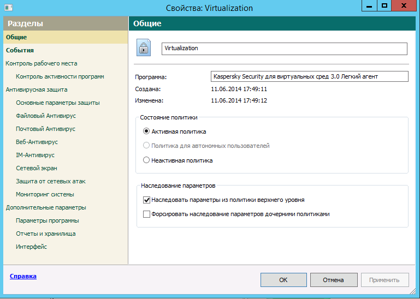Select the Активная политика radio button

146,131
